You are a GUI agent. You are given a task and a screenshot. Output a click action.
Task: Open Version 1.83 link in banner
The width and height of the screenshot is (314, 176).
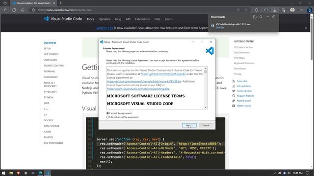click(x=105, y=28)
